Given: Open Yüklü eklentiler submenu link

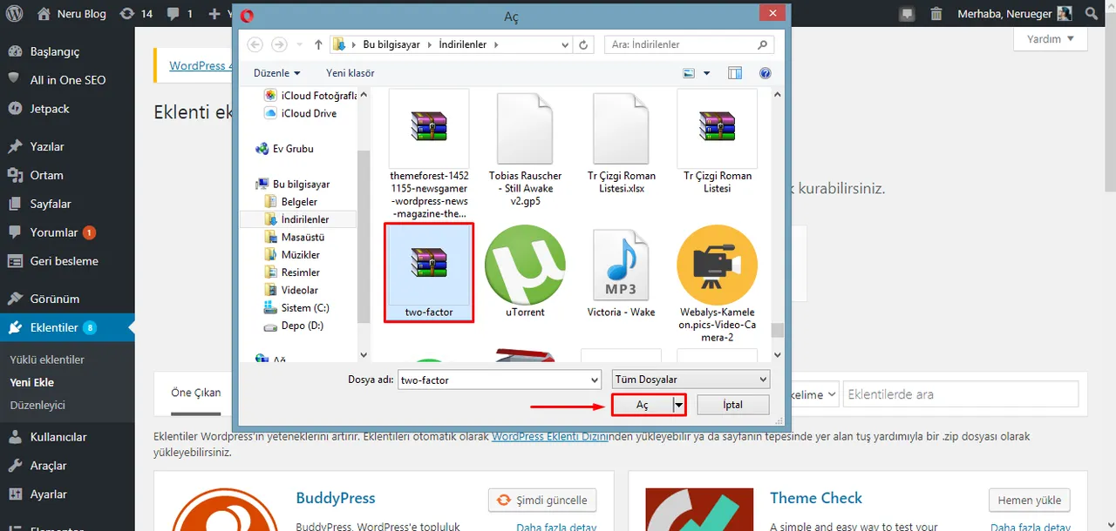Looking at the screenshot, I should point(47,360).
